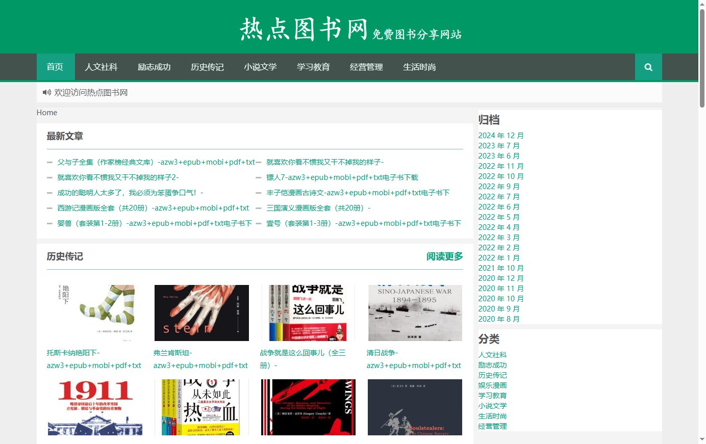Screen dimensions: 706x444
Task: Open the 学习教育 nav menu
Action: 313,67
